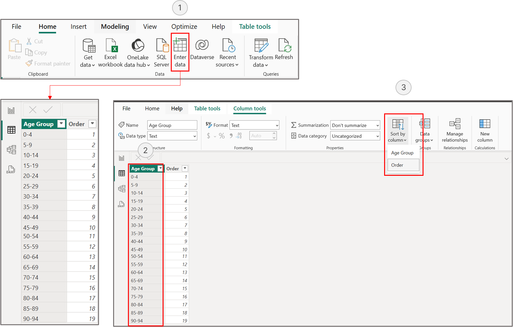Click the Enter data button
Image resolution: width=513 pixels, height=327 pixels.
(180, 52)
